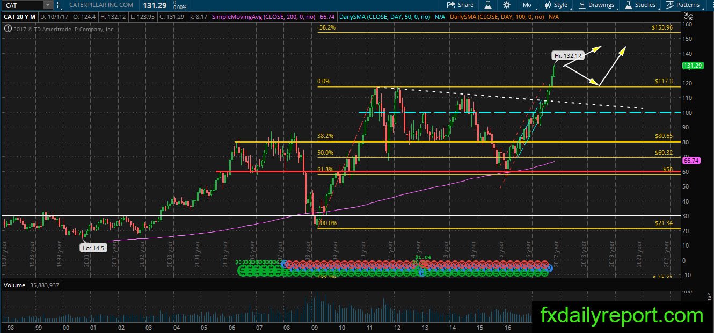Collapse the volume panel side arrow
The height and width of the screenshot is (333, 714).
[x=708, y=296]
